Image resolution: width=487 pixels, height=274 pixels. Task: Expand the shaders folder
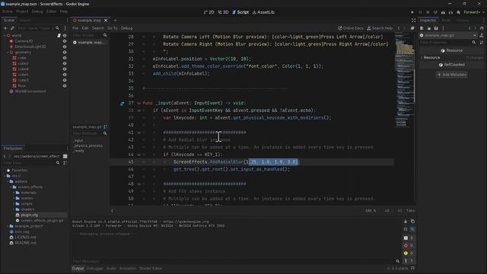(14, 209)
